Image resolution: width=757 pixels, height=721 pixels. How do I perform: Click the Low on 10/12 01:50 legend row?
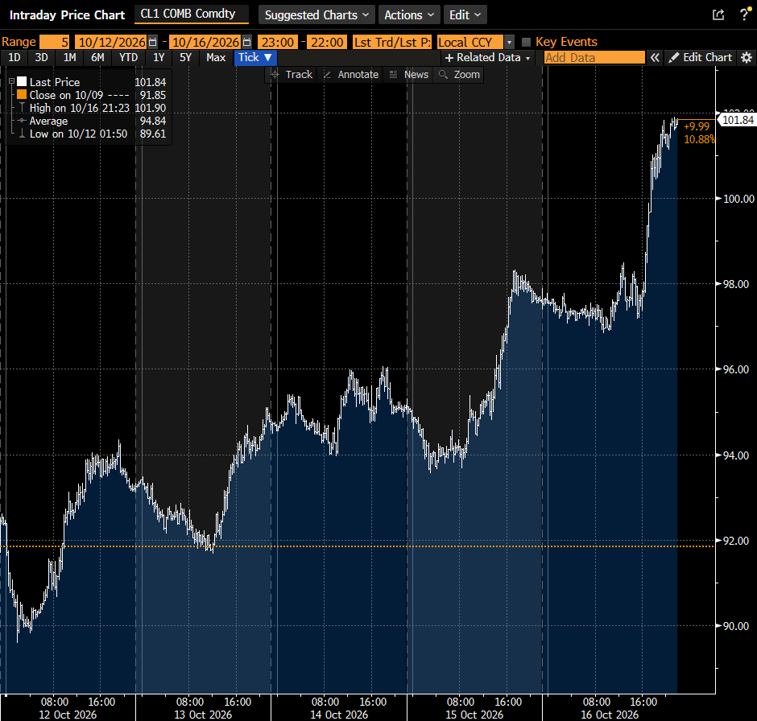pos(92,134)
